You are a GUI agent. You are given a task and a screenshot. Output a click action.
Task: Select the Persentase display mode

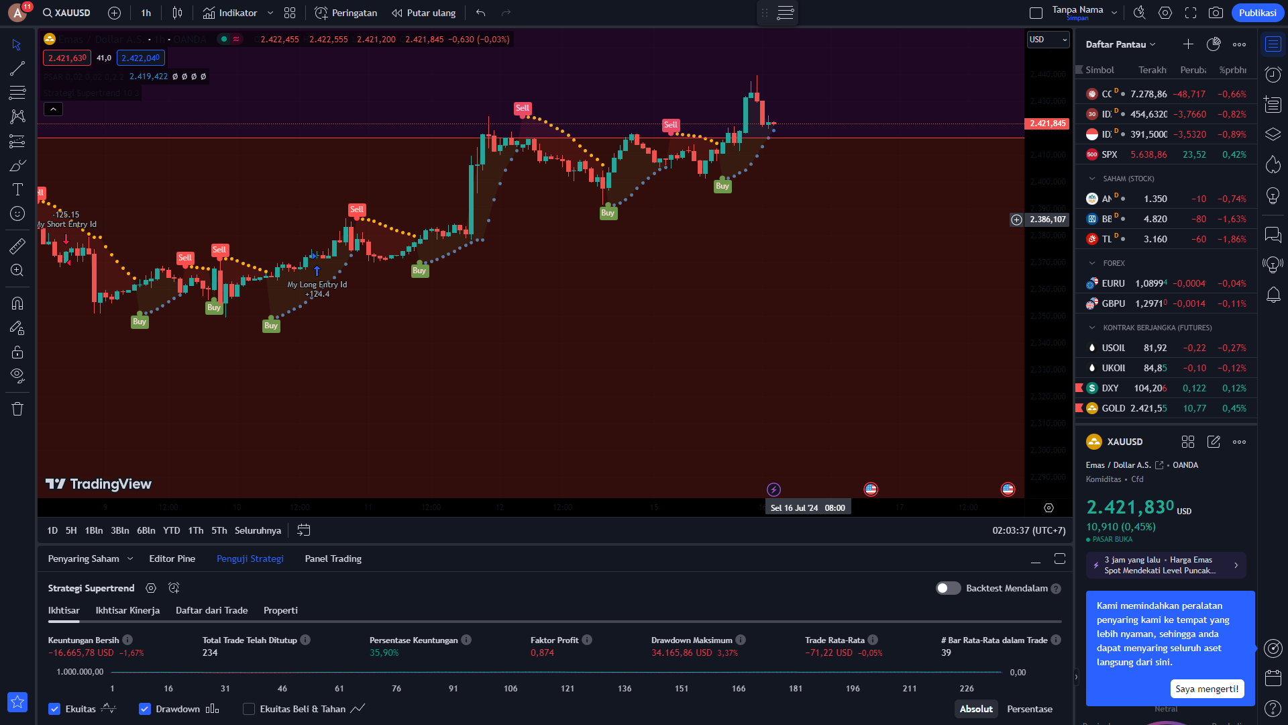click(1030, 709)
